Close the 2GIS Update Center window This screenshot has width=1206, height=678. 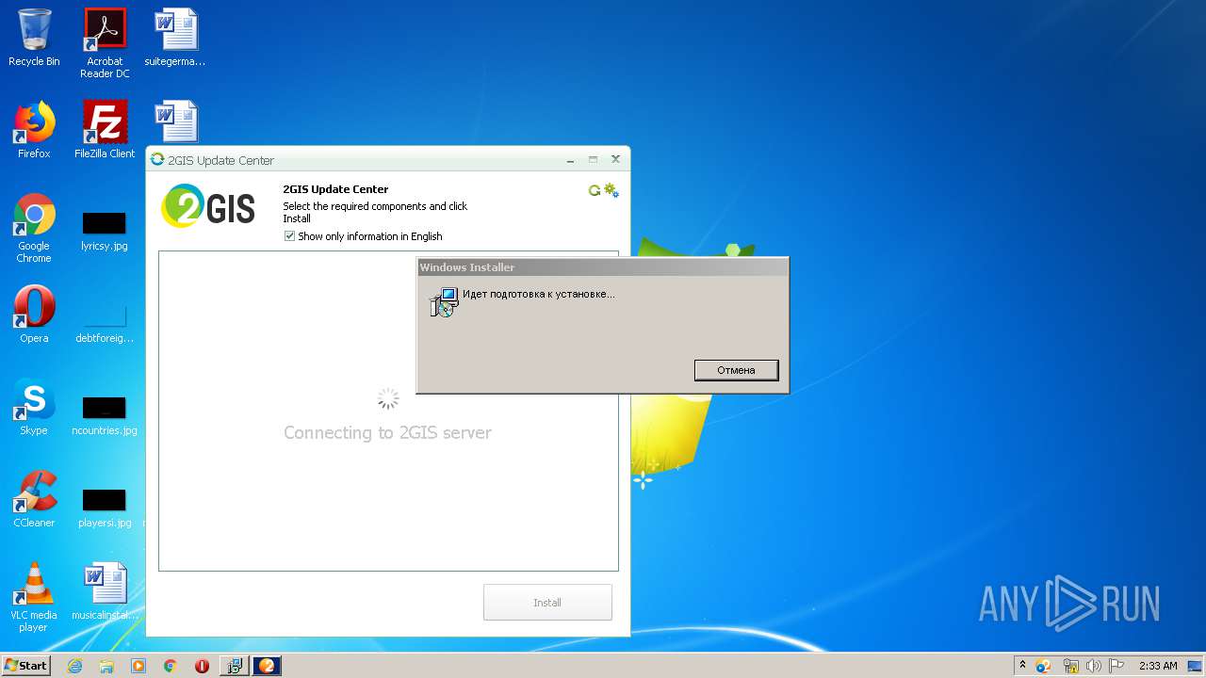click(x=615, y=160)
